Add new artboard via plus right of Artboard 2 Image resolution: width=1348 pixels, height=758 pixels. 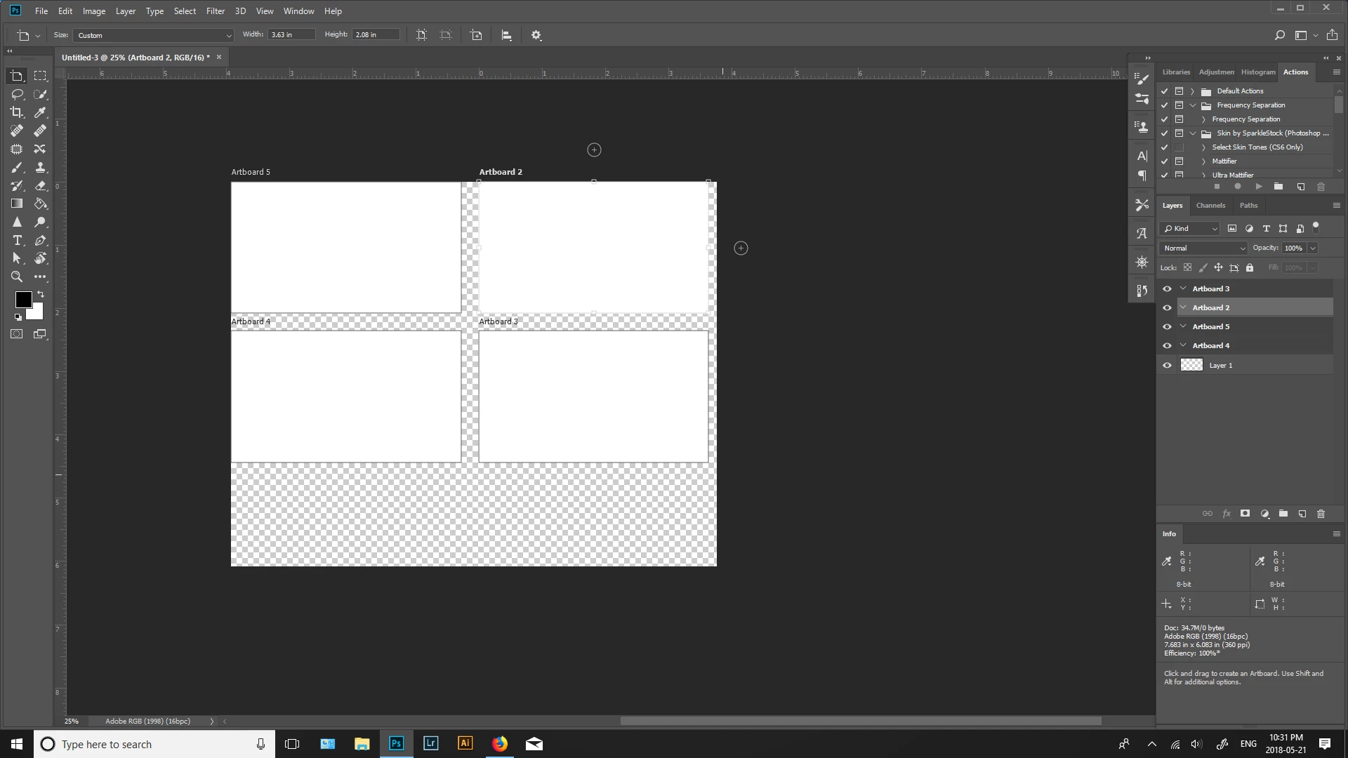point(741,248)
